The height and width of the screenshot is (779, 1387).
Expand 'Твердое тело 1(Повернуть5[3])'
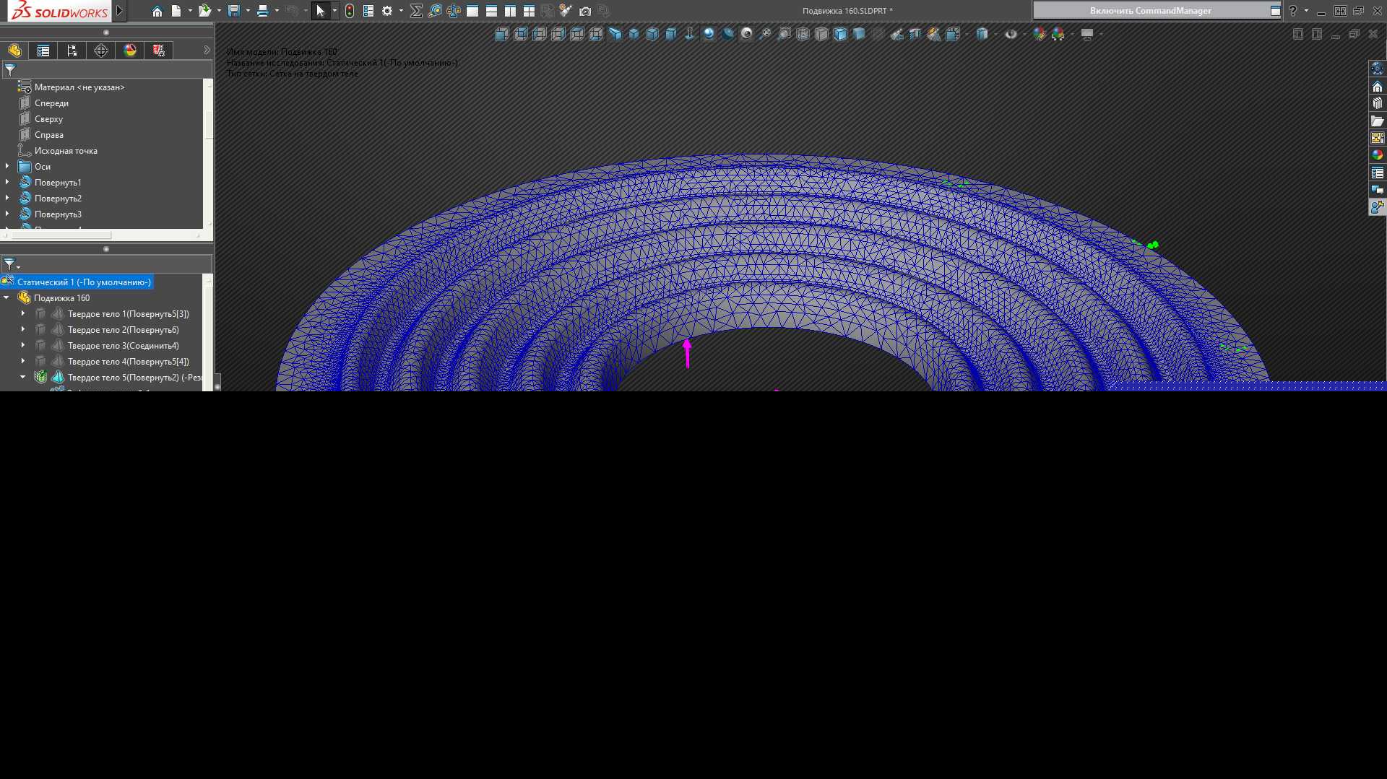23,313
